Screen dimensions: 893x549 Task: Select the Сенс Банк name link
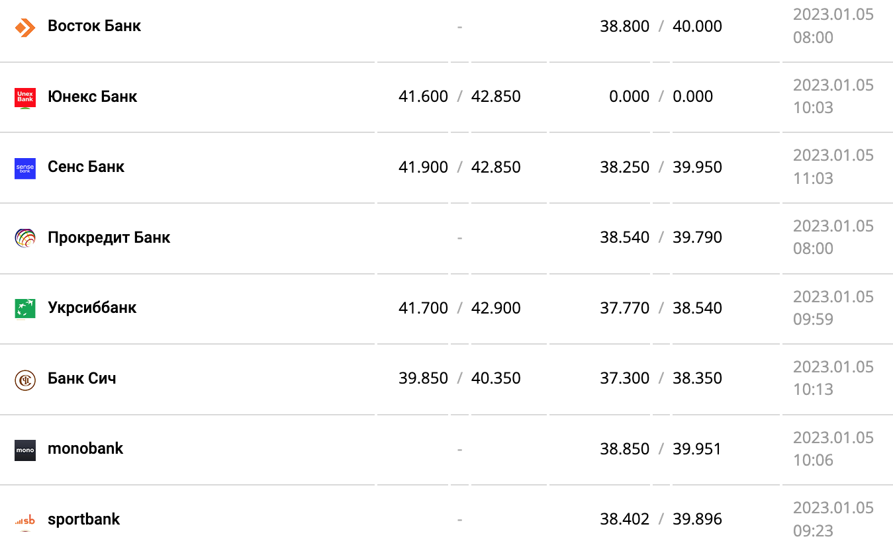[x=86, y=167]
